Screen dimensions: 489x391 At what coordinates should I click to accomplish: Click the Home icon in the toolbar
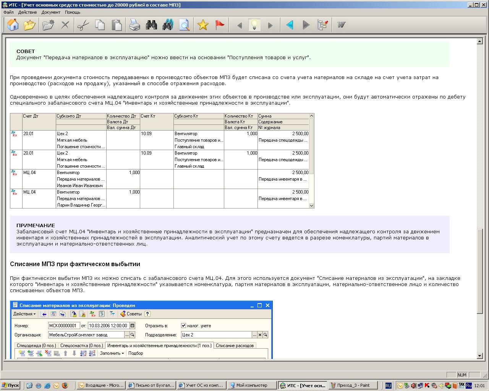click(x=13, y=25)
